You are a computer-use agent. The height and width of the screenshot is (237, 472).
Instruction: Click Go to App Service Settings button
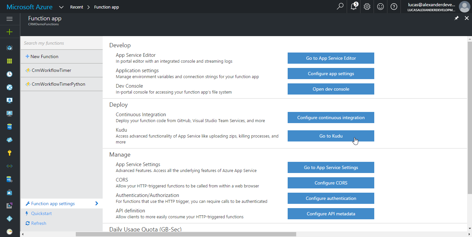pos(331,167)
